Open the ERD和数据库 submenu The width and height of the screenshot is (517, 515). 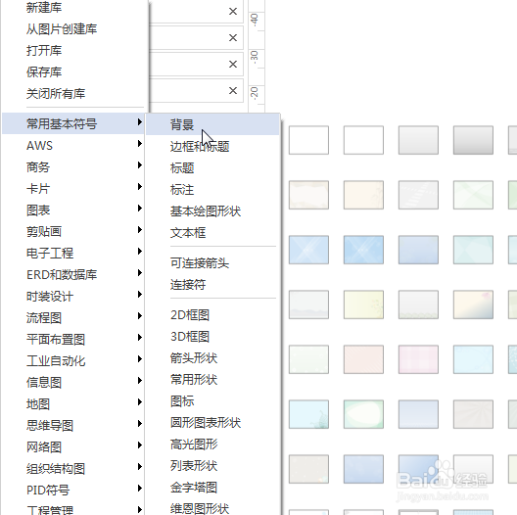click(x=73, y=275)
